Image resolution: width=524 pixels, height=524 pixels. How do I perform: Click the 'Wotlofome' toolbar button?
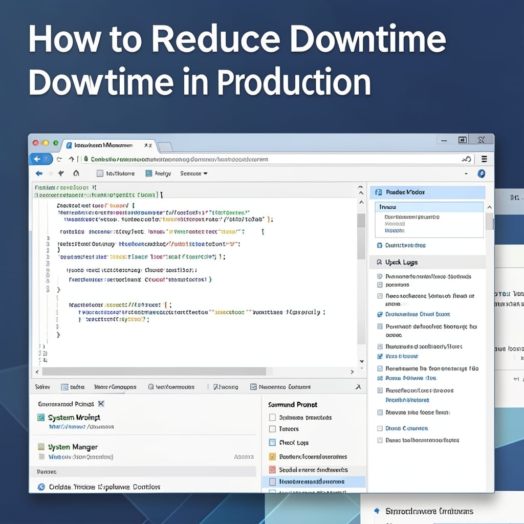116,173
